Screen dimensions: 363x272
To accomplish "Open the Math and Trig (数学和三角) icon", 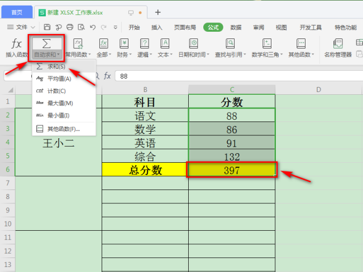I will click(x=267, y=43).
